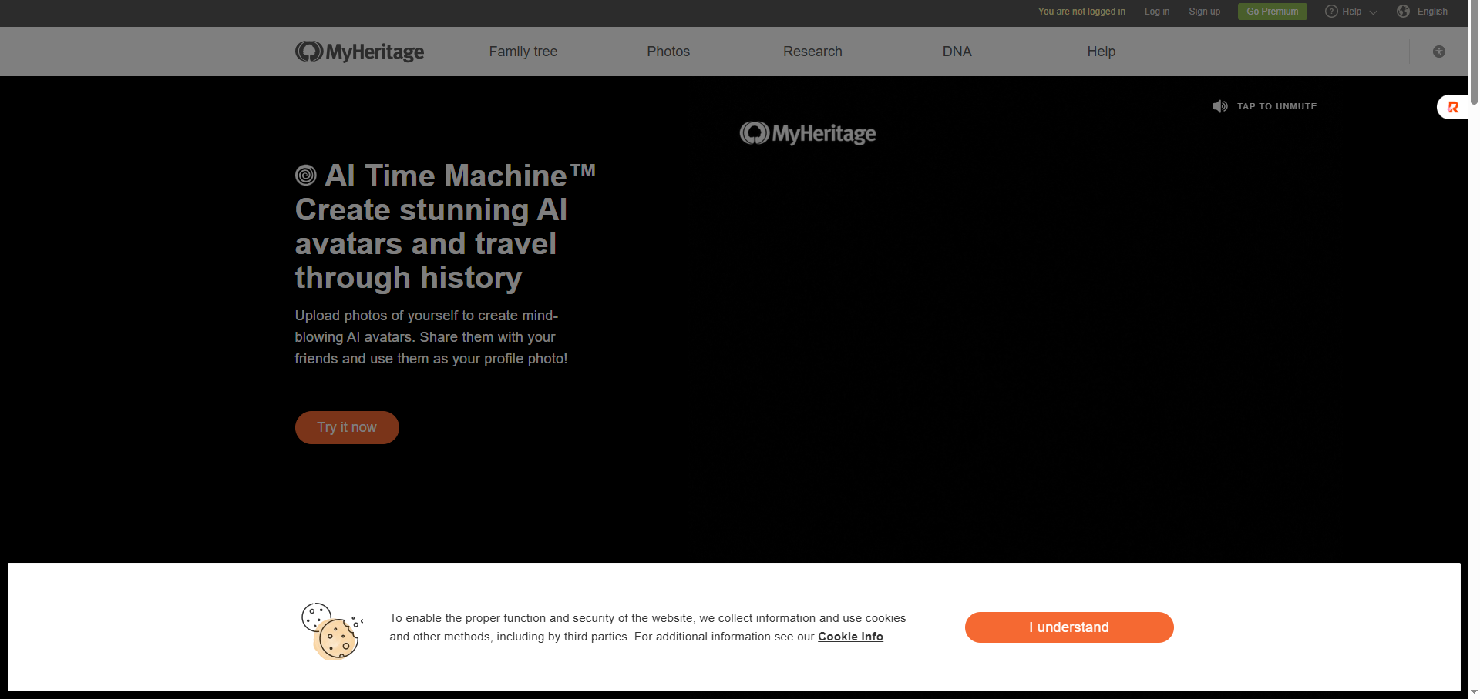Accept cookies with I understand button
1480x699 pixels.
(1068, 627)
